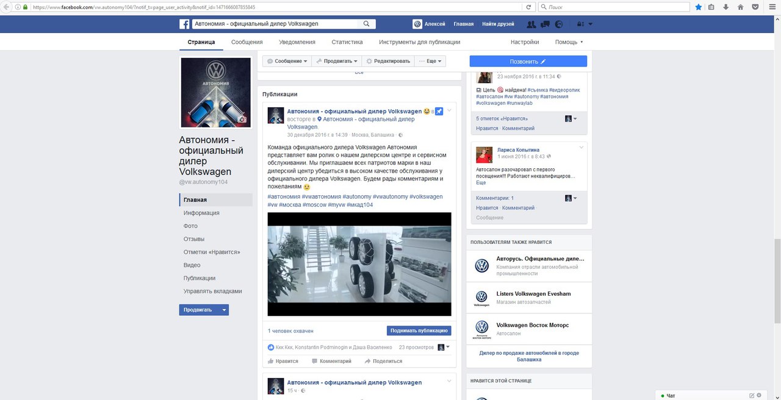Click camera icon on page profile picture
Image resolution: width=781 pixels, height=400 pixels.
pos(242,120)
